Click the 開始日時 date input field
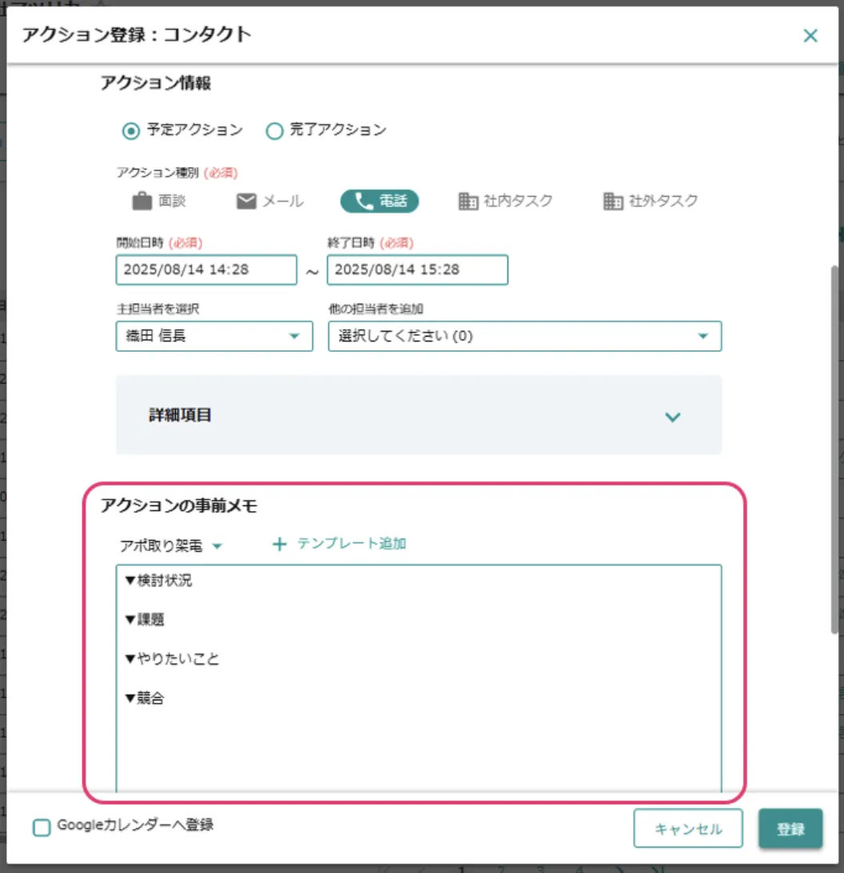This screenshot has width=844, height=873. (x=206, y=270)
